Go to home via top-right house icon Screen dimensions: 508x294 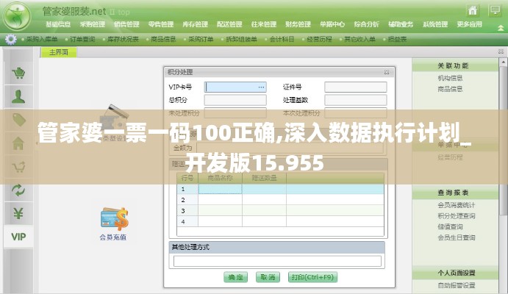click(473, 10)
